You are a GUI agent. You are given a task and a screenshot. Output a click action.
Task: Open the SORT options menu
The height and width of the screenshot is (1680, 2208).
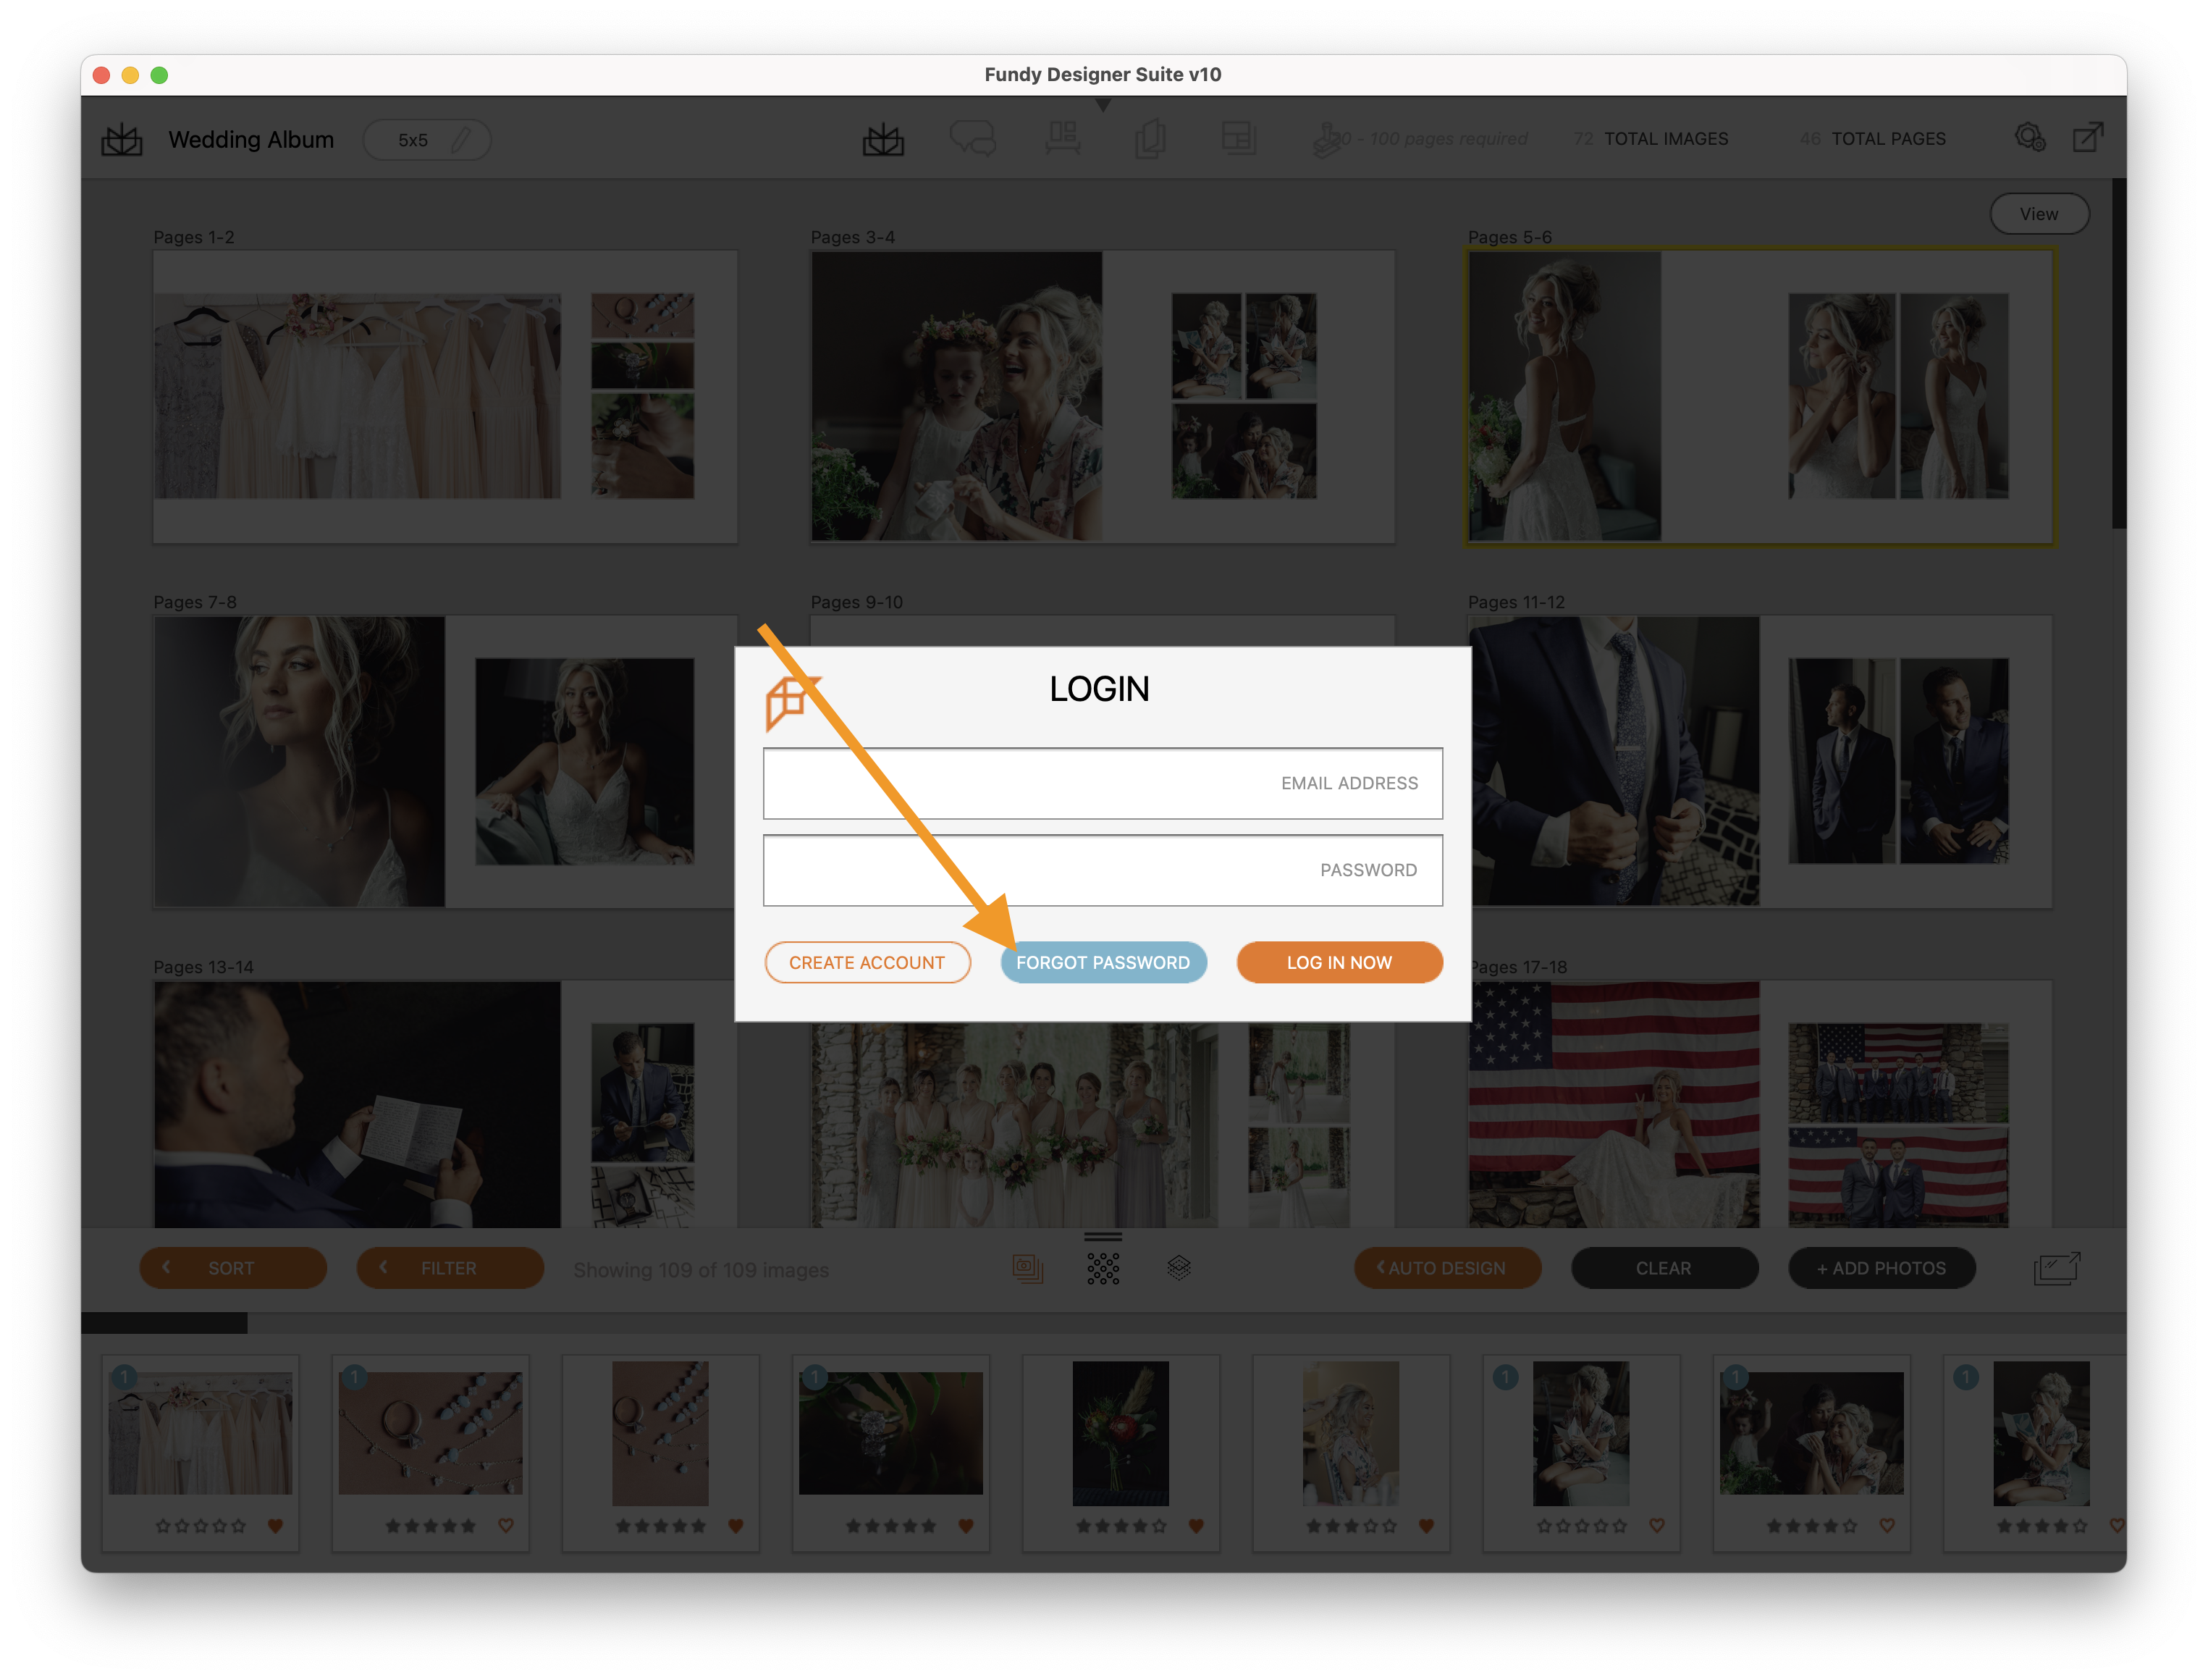[231, 1269]
